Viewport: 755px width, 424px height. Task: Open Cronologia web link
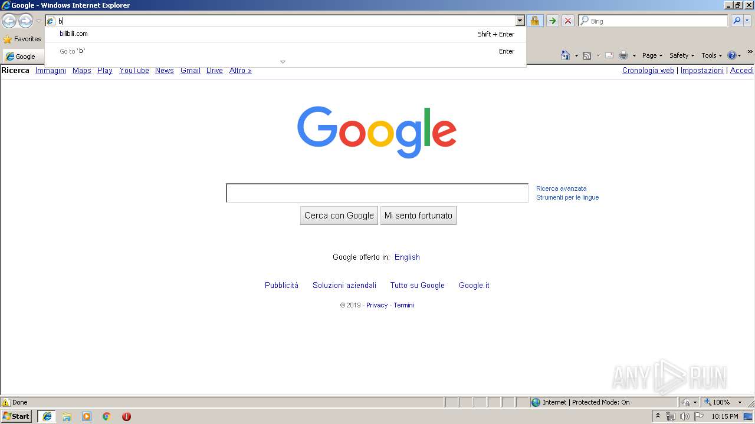coord(648,71)
